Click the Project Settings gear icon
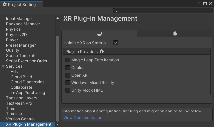Viewport: 214px width, 127px height. 5,4
